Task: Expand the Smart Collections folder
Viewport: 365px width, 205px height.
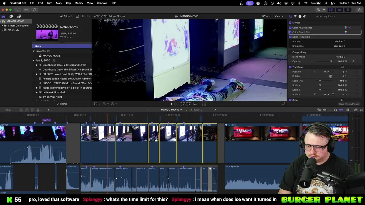Action: click(2, 26)
